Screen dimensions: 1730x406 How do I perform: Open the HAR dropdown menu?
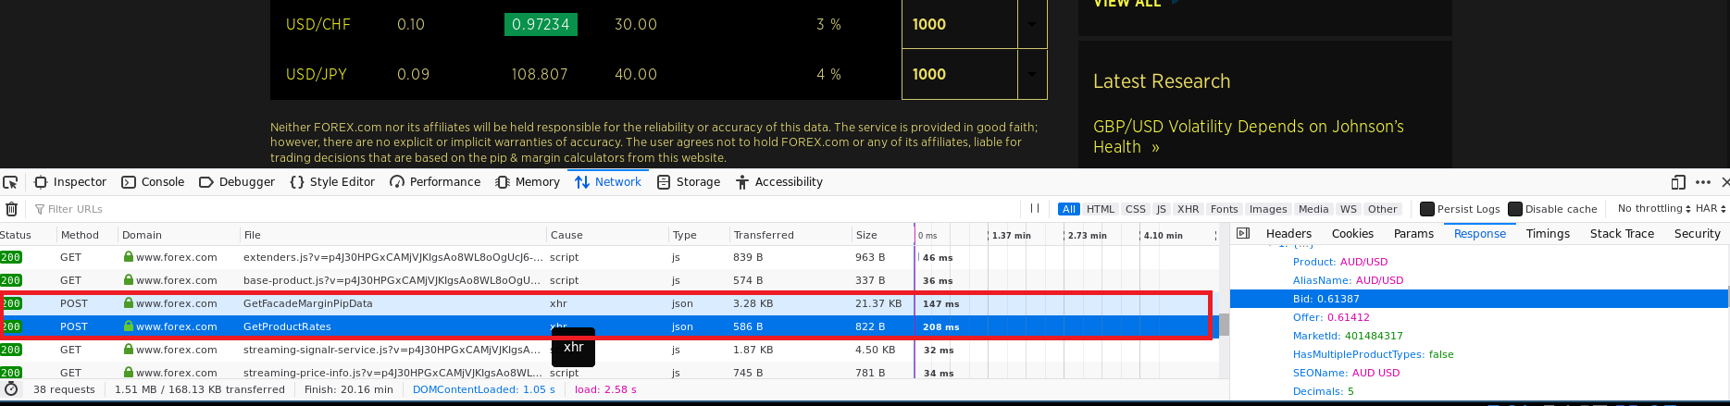point(1711,209)
